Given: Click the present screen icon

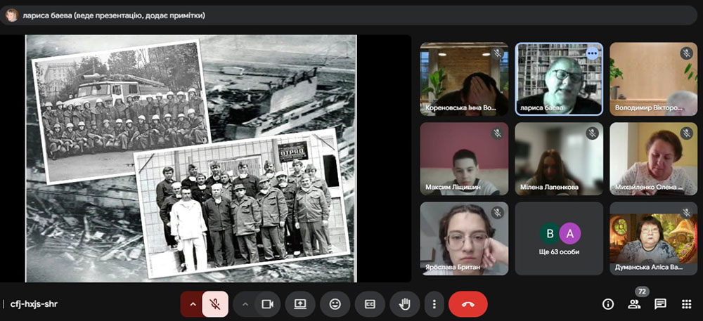Looking at the screenshot, I should point(300,304).
